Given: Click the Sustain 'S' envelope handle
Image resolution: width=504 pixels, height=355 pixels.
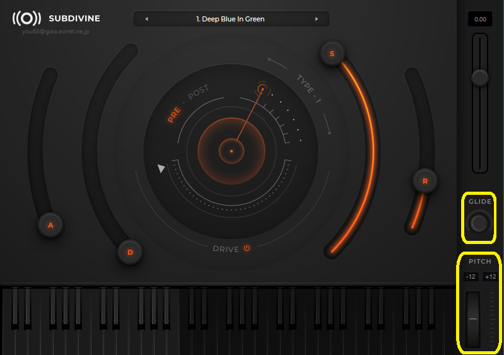Looking at the screenshot, I should point(332,54).
